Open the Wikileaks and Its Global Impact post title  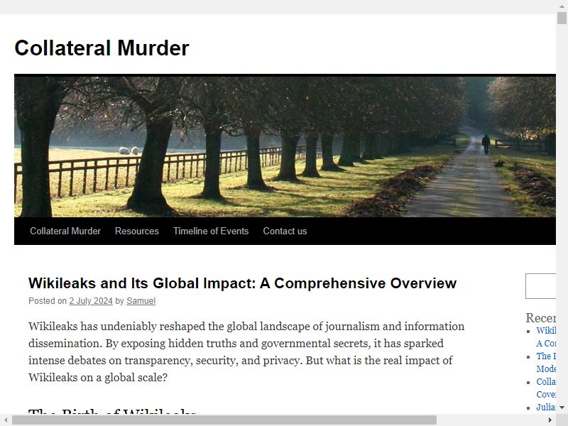[x=242, y=283]
